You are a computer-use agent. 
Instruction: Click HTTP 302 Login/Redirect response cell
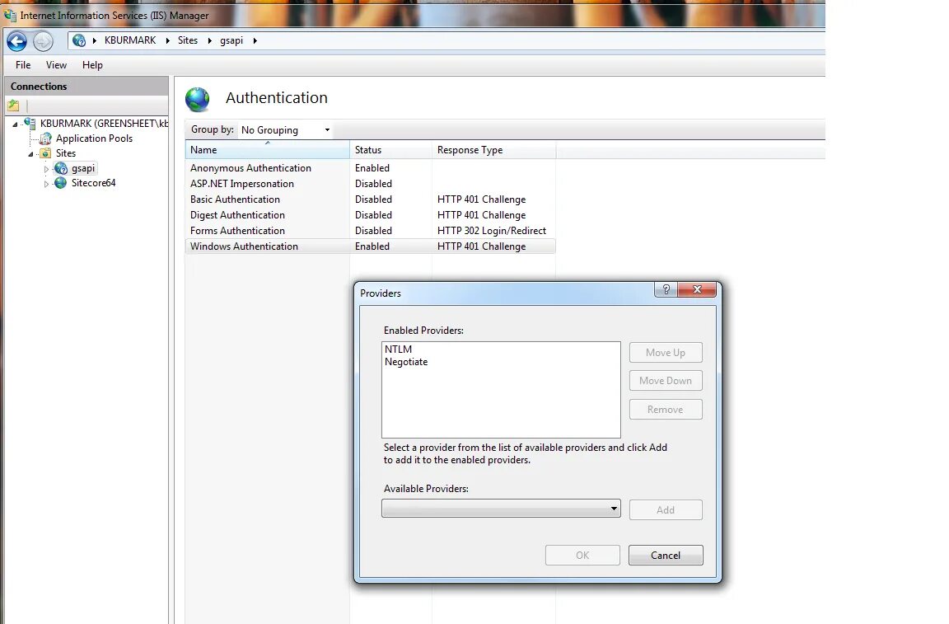pos(492,231)
